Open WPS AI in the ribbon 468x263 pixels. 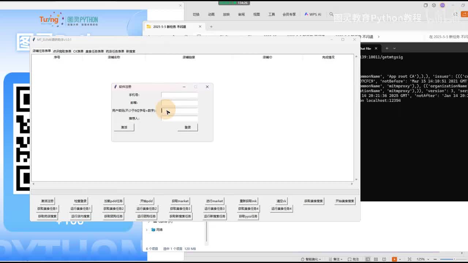[313, 15]
